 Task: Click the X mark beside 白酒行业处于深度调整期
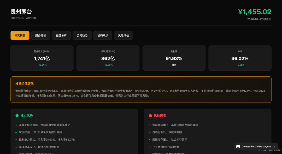pos(149,132)
